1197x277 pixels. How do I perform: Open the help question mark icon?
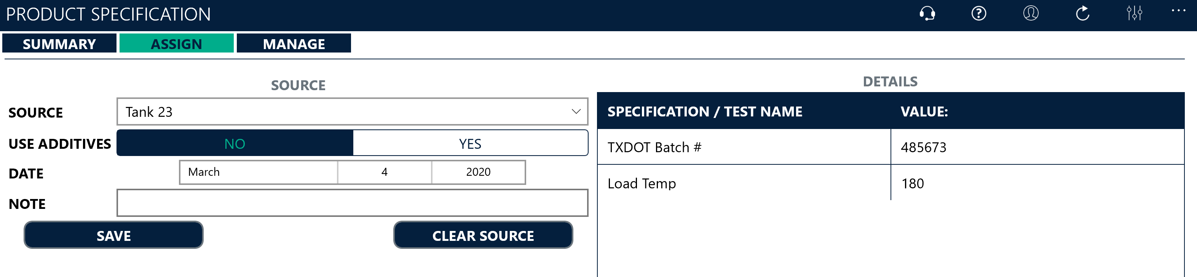[x=978, y=14]
